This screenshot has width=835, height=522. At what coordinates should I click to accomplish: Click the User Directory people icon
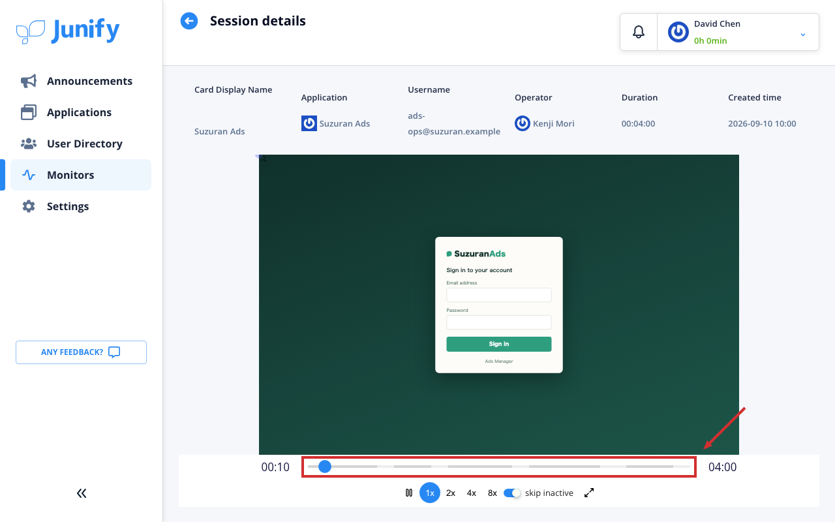29,144
